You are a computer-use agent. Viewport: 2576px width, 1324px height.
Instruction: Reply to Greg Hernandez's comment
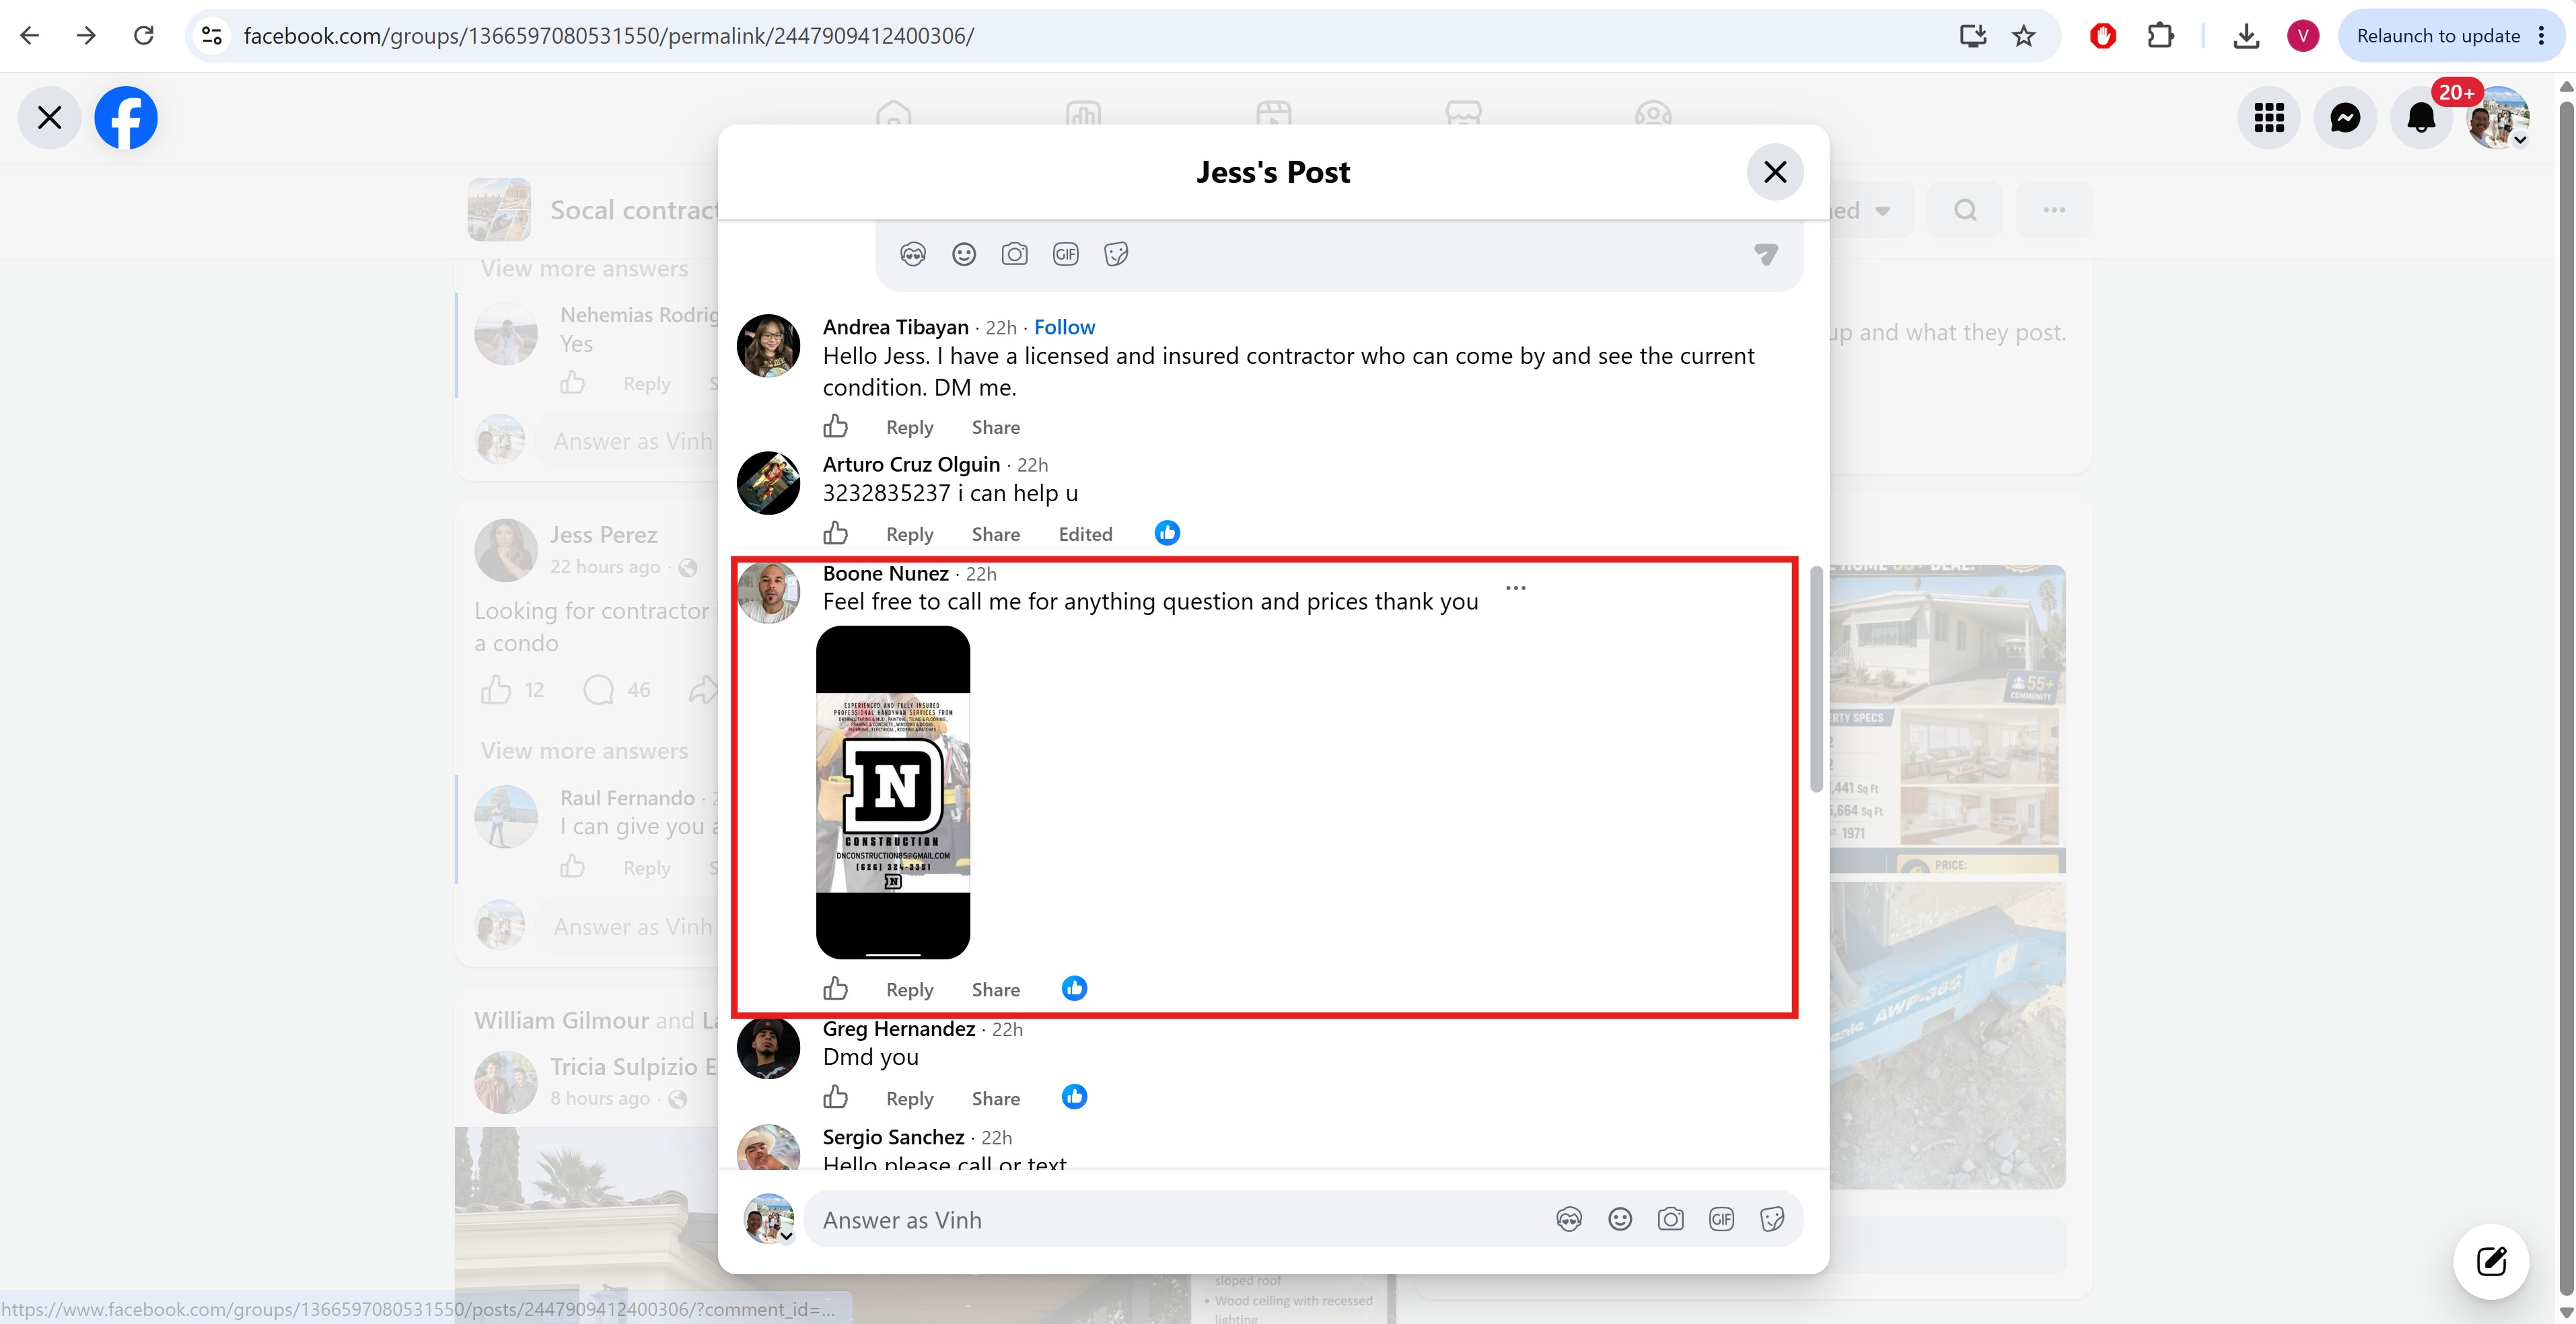910,1098
